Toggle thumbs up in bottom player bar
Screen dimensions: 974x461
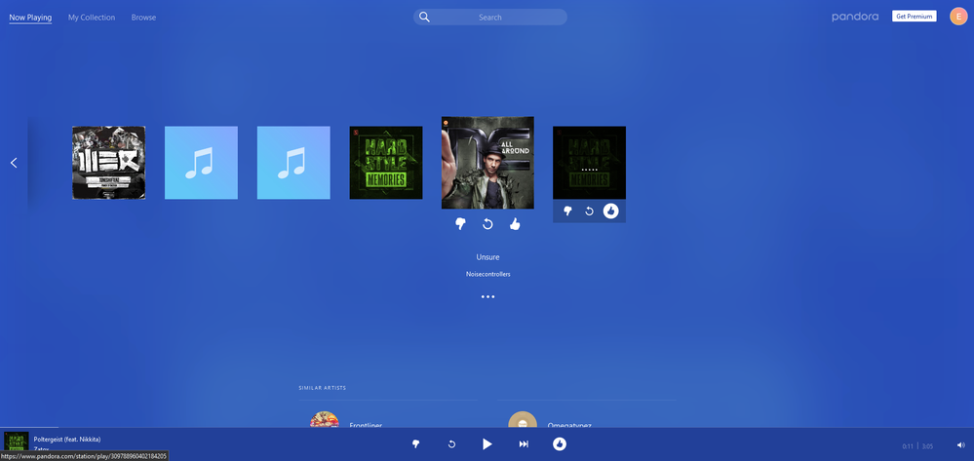click(x=560, y=444)
